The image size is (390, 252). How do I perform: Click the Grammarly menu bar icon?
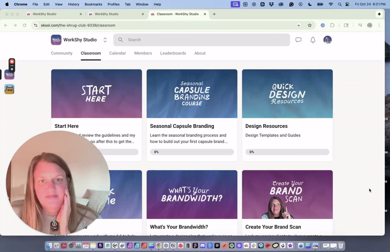(x=291, y=4)
